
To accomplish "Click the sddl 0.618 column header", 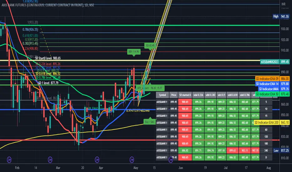I will (x=232, y=95).
